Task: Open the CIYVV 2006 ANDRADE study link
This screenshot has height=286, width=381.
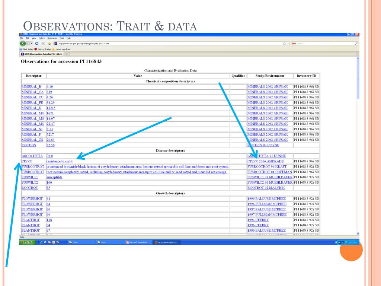Action: point(266,161)
